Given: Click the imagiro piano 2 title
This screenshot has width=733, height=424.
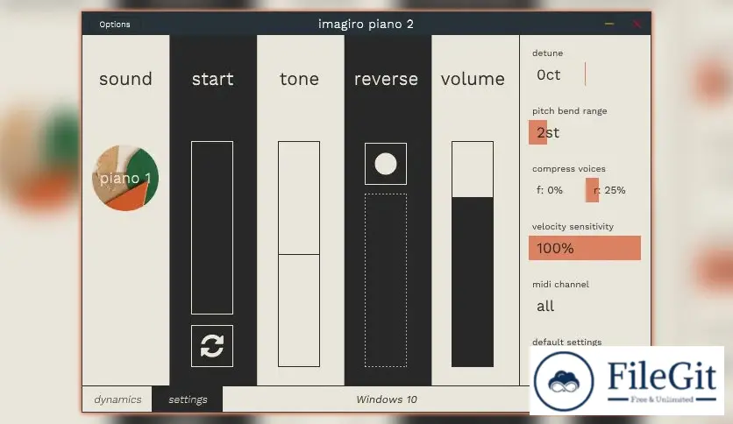Looking at the screenshot, I should (366, 25).
